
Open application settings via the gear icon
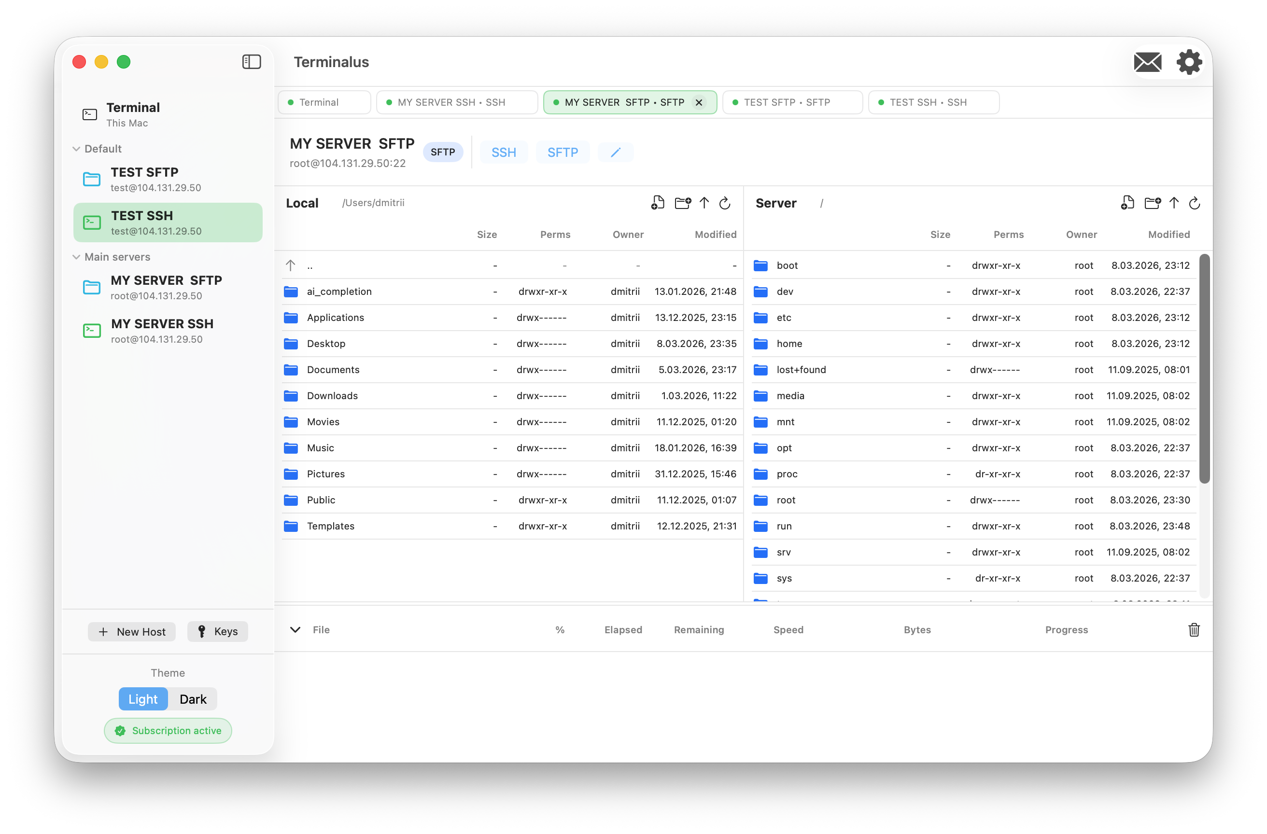coord(1189,62)
